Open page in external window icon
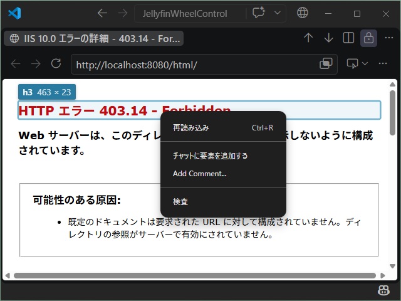The image size is (401, 301). click(326, 63)
